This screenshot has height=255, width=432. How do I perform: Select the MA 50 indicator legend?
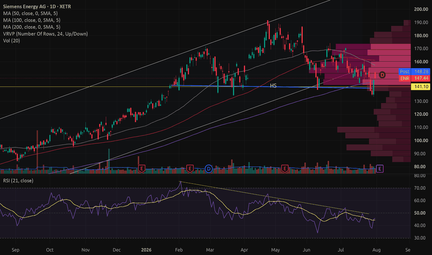tap(30, 13)
